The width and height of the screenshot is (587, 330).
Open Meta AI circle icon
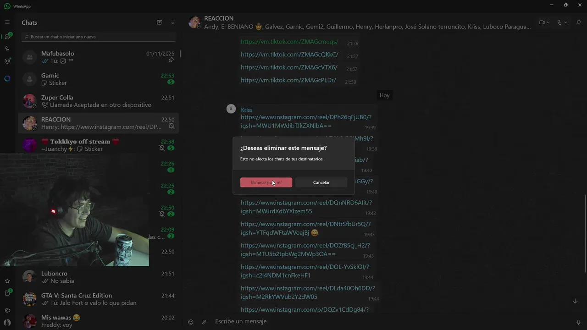[7, 78]
